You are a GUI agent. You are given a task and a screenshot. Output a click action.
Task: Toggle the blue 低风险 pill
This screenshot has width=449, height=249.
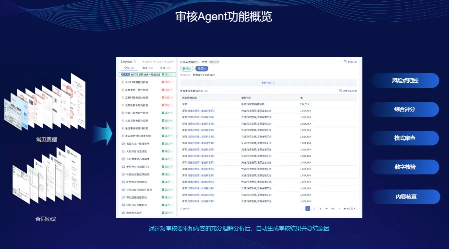coord(202,68)
